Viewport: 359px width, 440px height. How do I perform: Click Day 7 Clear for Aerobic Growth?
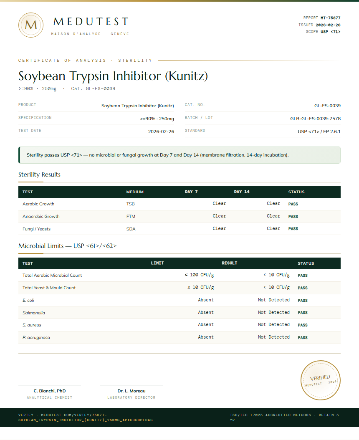219,203
